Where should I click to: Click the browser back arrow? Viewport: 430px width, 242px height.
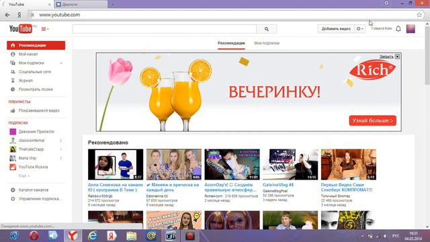coord(7,15)
